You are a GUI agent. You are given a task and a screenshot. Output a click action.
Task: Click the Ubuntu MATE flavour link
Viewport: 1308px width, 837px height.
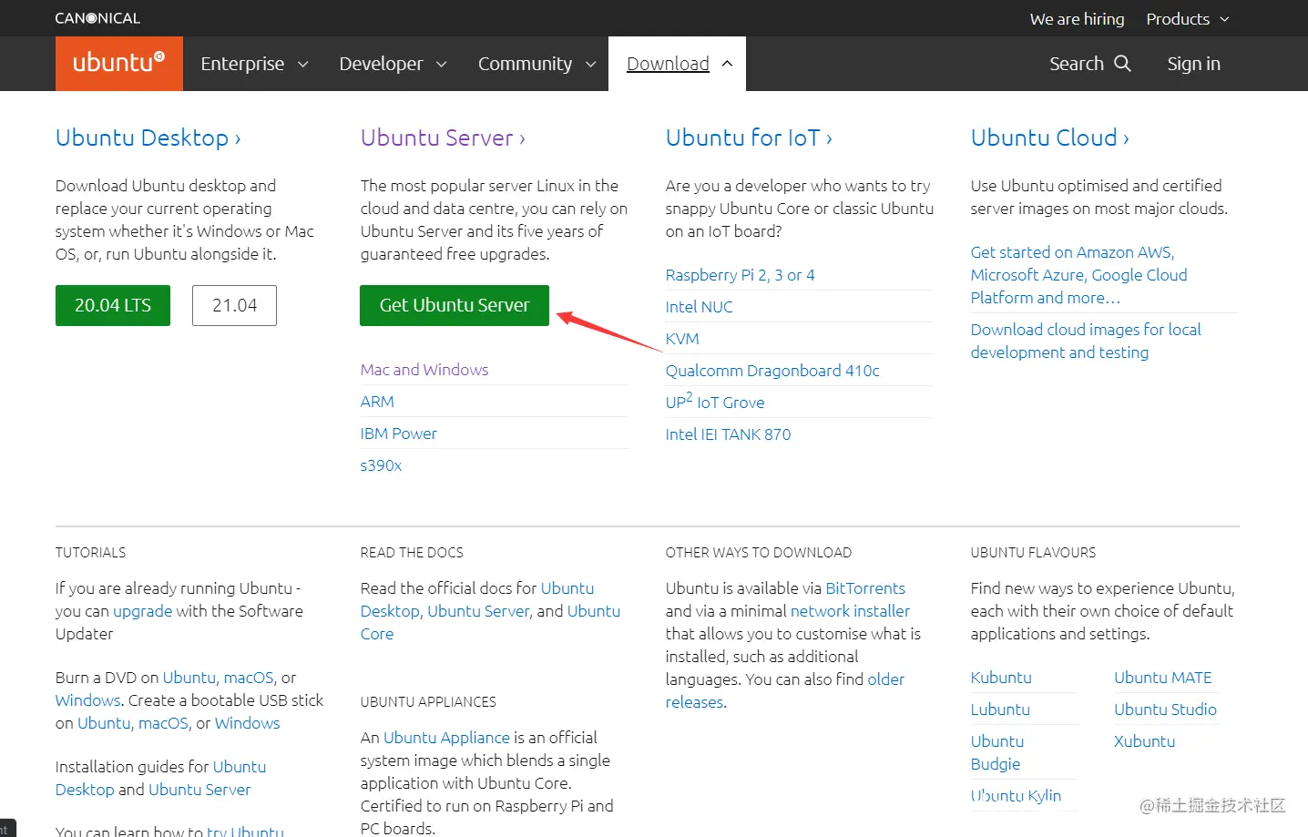tap(1163, 678)
